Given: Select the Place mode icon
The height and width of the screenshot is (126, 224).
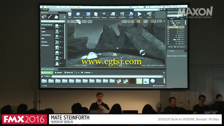Looking at the screenshot, I should coord(44,17).
